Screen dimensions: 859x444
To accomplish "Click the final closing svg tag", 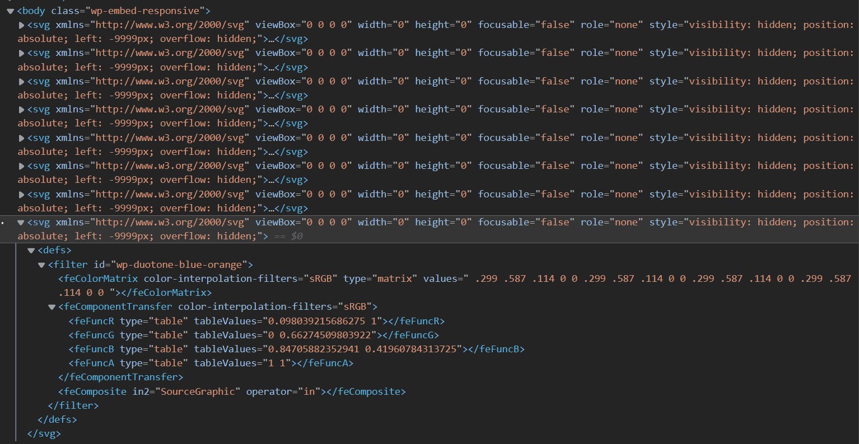I will (x=44, y=433).
